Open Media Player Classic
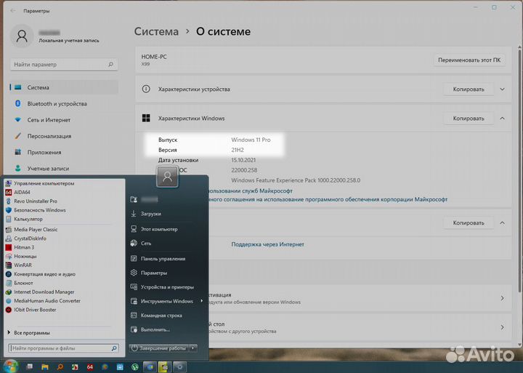Image resolution: width=523 pixels, height=373 pixels. (32, 230)
